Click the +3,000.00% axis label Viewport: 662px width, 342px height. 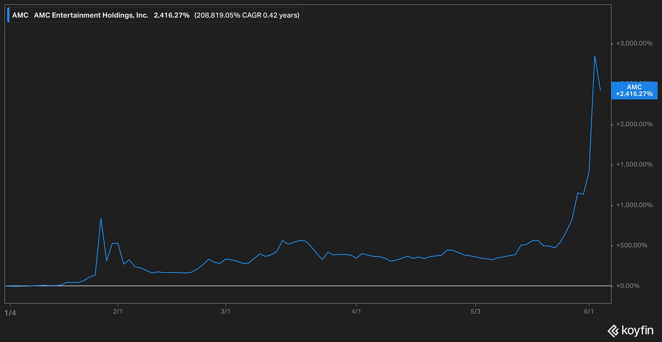click(634, 43)
